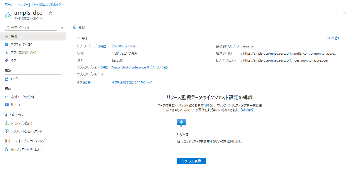Open resource group 20220802-AMPLS link
Image resolution: width=350 pixels, height=170 pixels.
point(125,46)
